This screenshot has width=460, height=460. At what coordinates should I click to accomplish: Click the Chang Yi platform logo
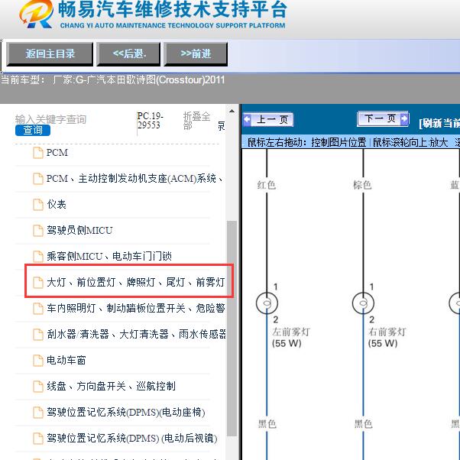tap(37, 14)
